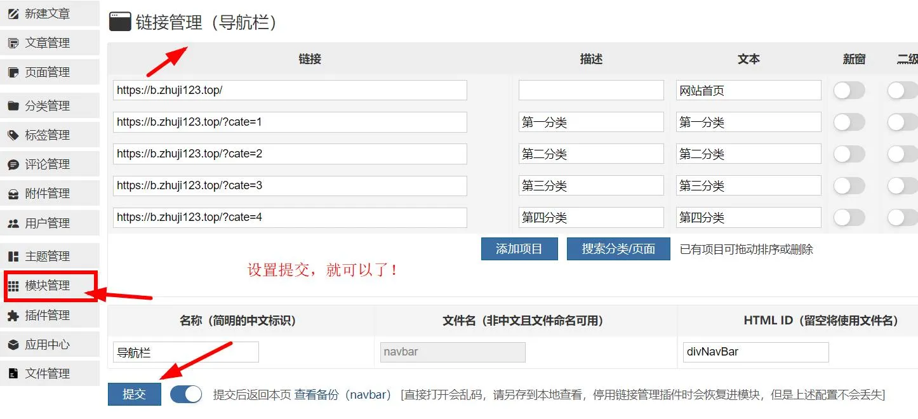The image size is (918, 419).
Task: Click the 附件管理 inbox icon
Action: coord(13,194)
